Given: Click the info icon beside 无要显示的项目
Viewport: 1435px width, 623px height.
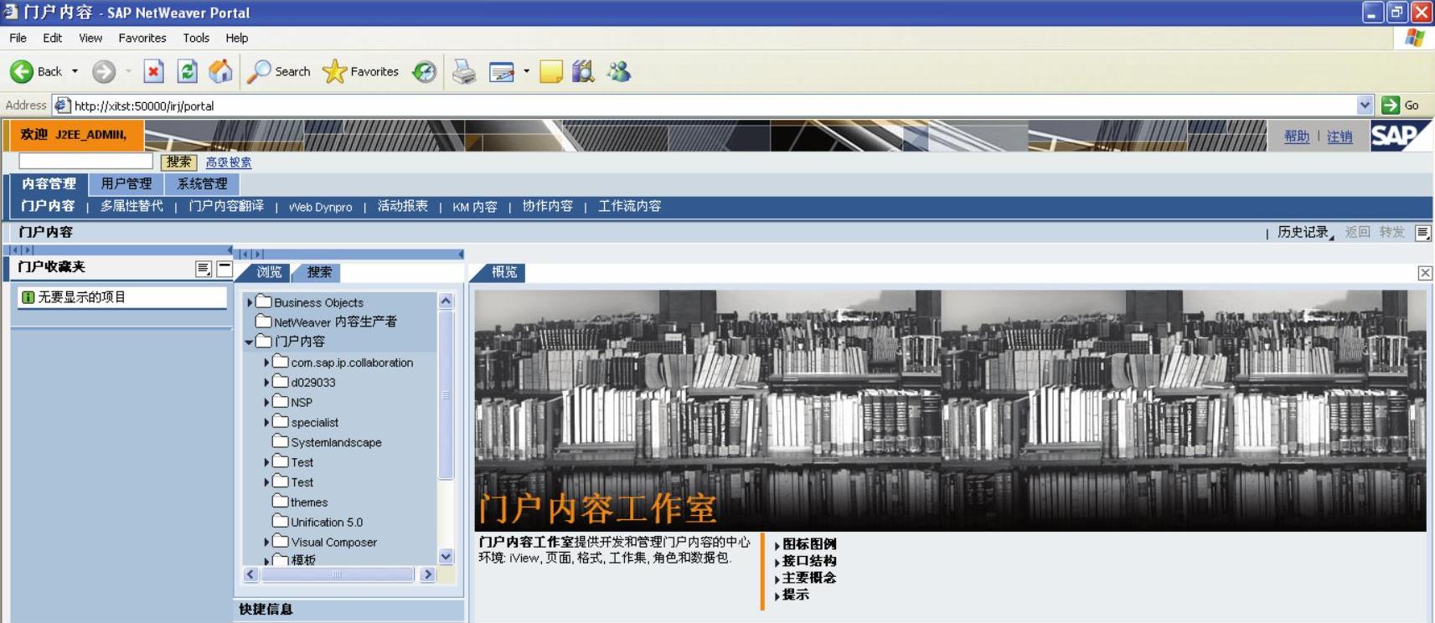Looking at the screenshot, I should pos(28,297).
